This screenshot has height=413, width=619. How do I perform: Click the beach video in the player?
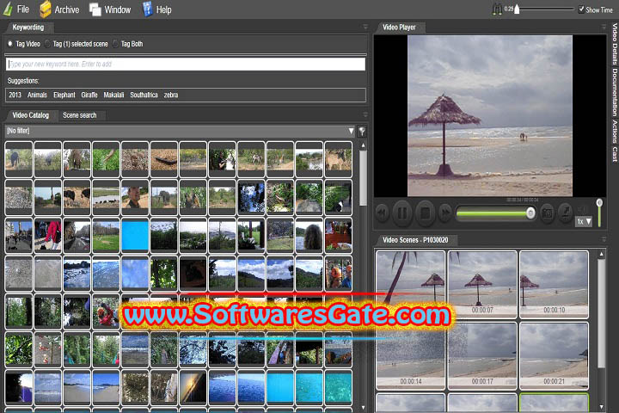(490, 116)
